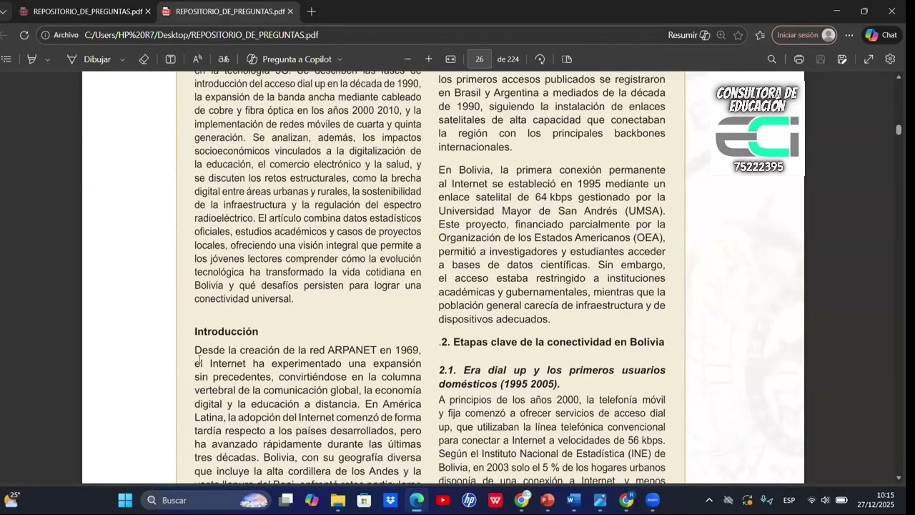The height and width of the screenshot is (515, 915).
Task: Click scrollbar down arrow
Action: point(899,478)
